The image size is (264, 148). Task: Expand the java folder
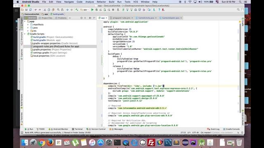click(28, 28)
